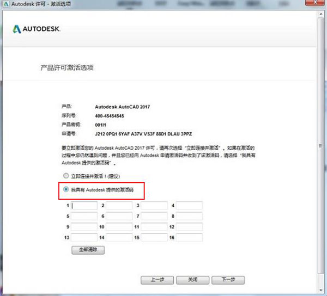Click the Autodesk icon in title bar
The width and height of the screenshot is (327, 296).
pyautogui.click(x=5, y=4)
